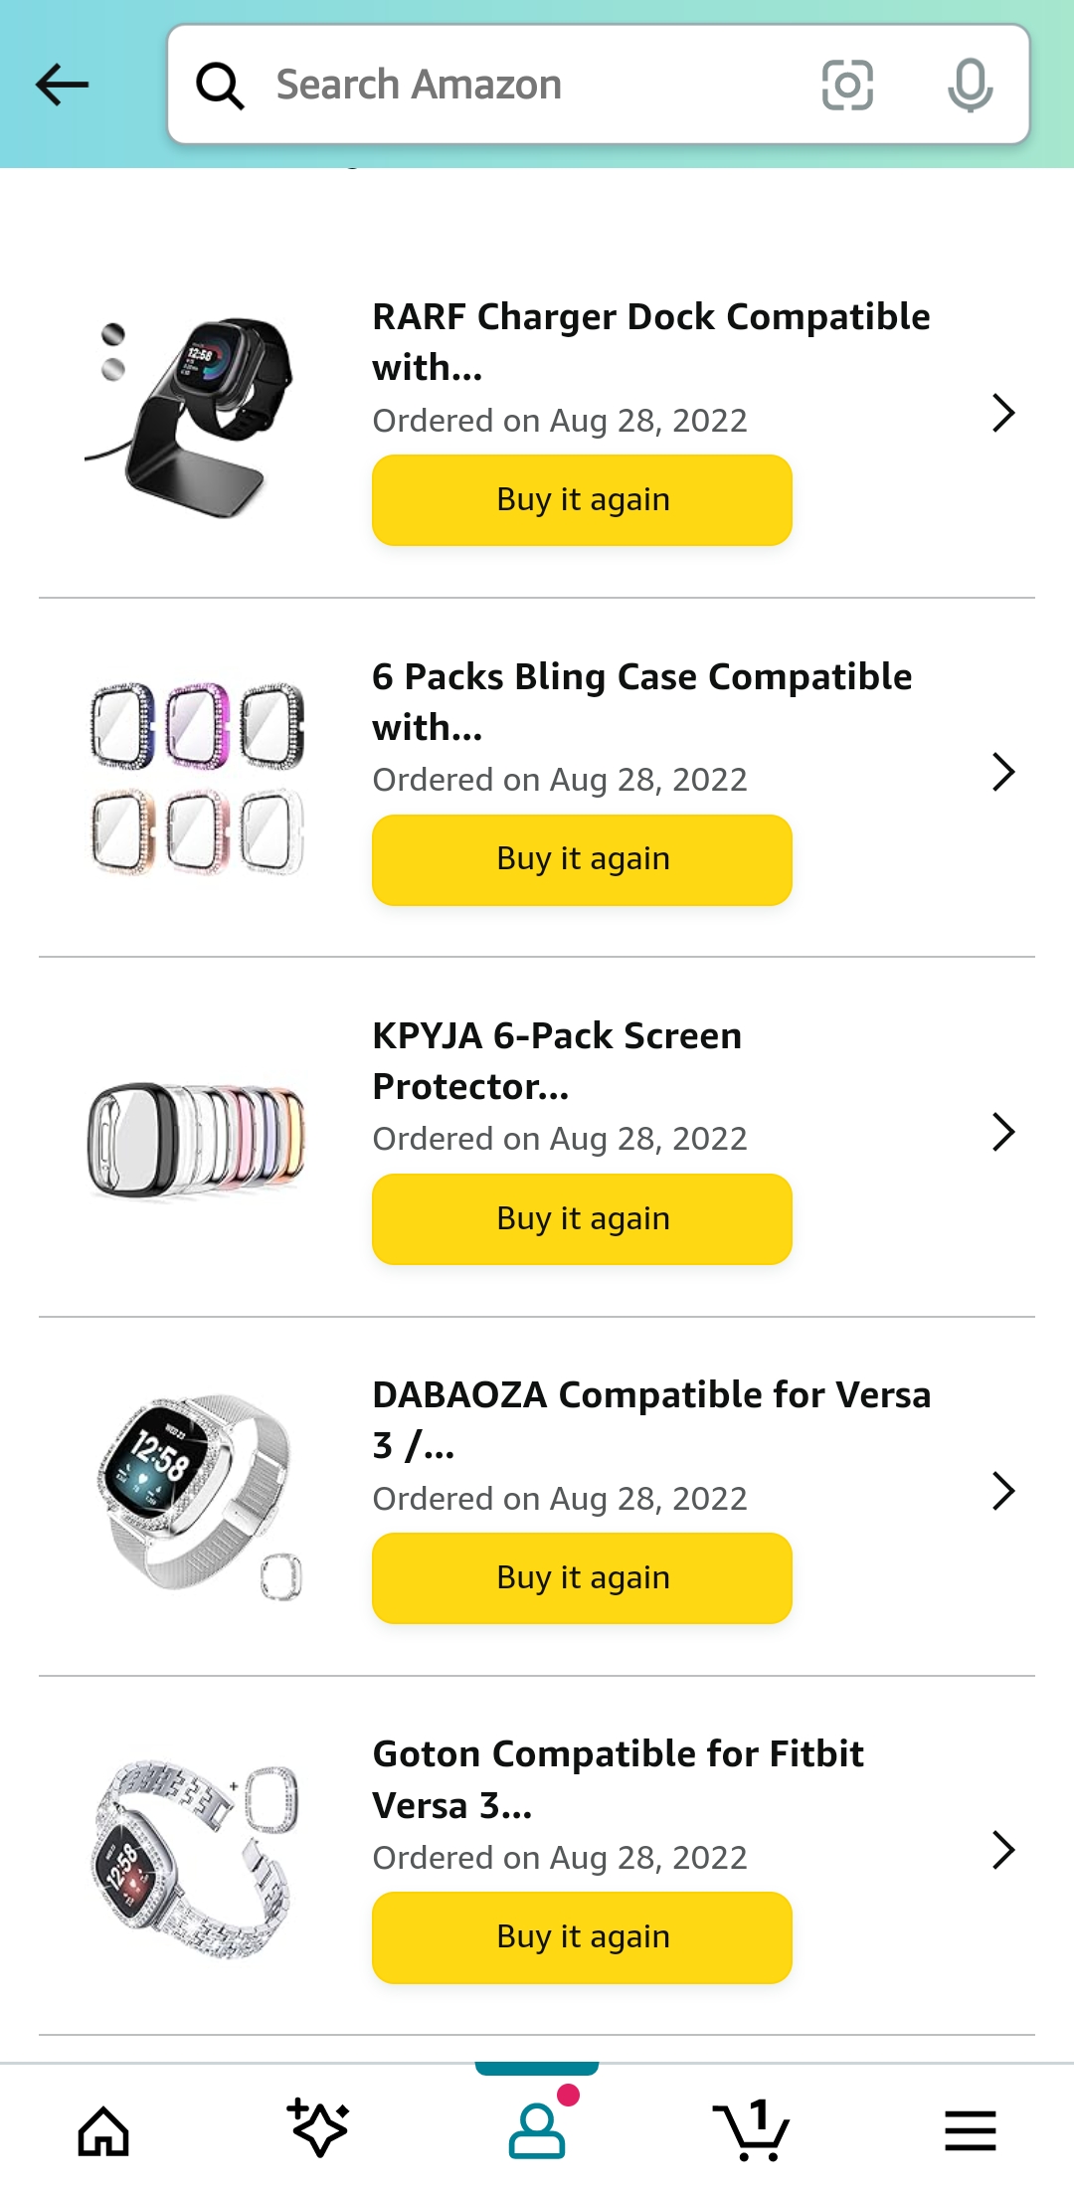Open DABAOZA Versa 3 order chevron
The image size is (1074, 2196).
point(1003,1491)
